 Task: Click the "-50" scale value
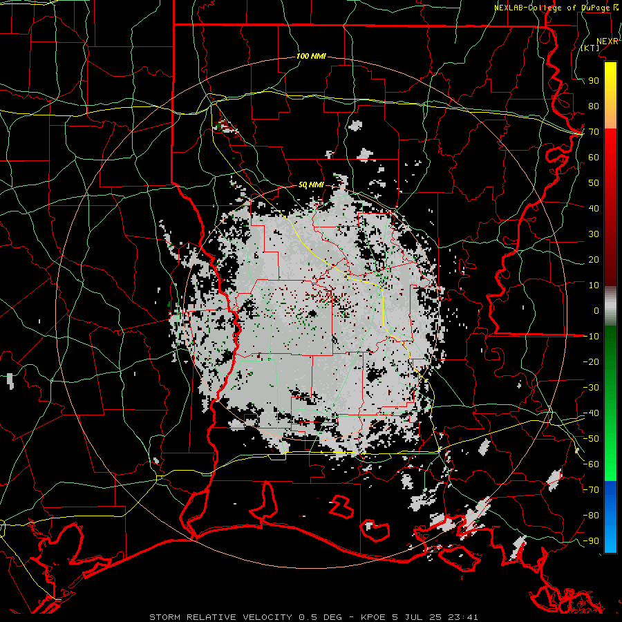pyautogui.click(x=591, y=438)
